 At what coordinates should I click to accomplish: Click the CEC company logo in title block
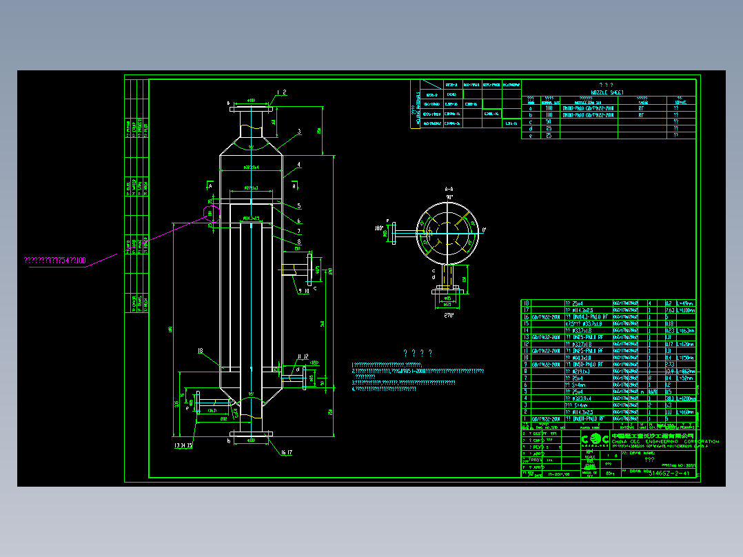596,440
